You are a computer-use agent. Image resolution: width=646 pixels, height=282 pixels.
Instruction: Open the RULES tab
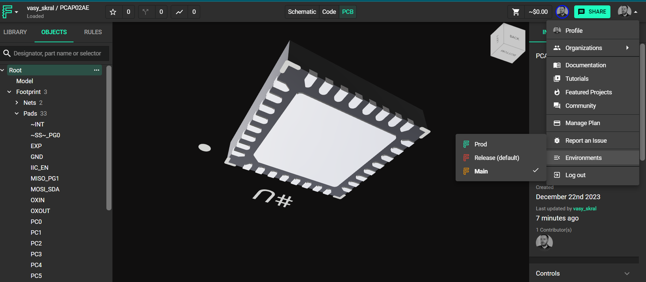(x=93, y=32)
